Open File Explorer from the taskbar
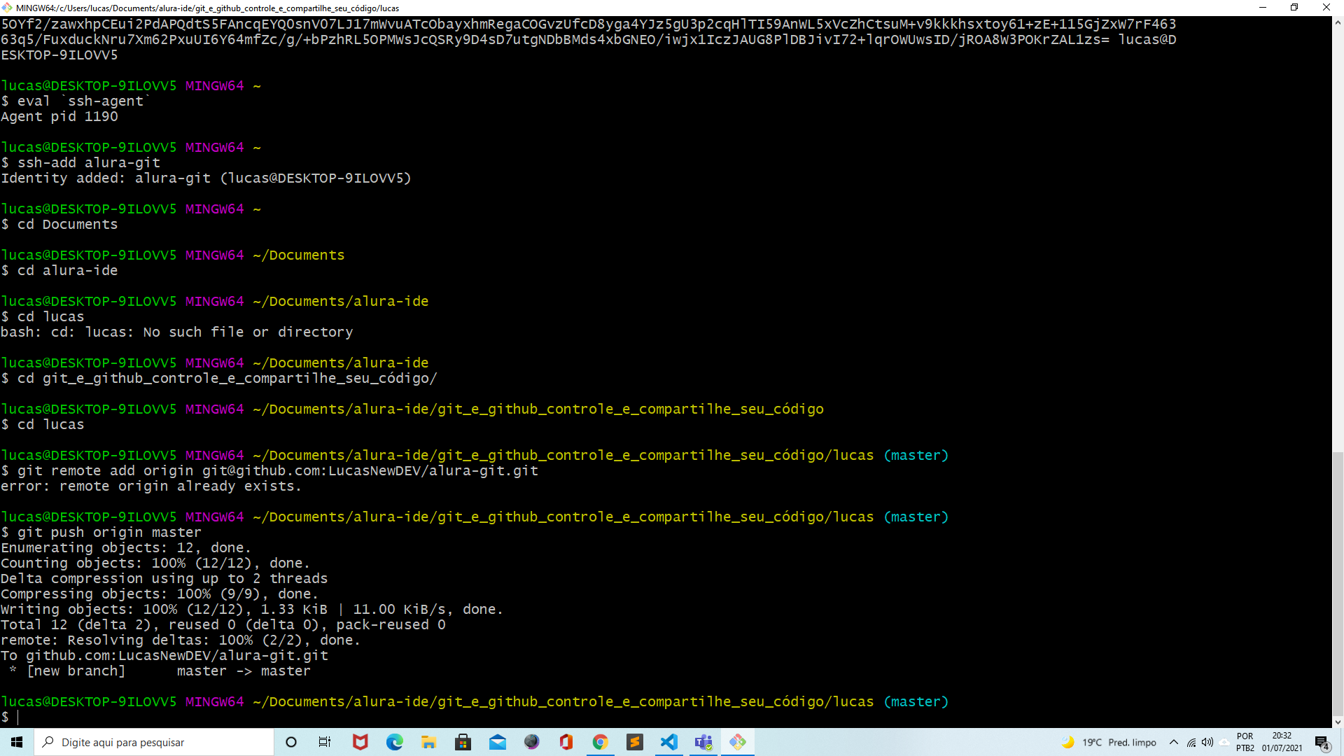Viewport: 1344px width, 756px height. (x=428, y=742)
